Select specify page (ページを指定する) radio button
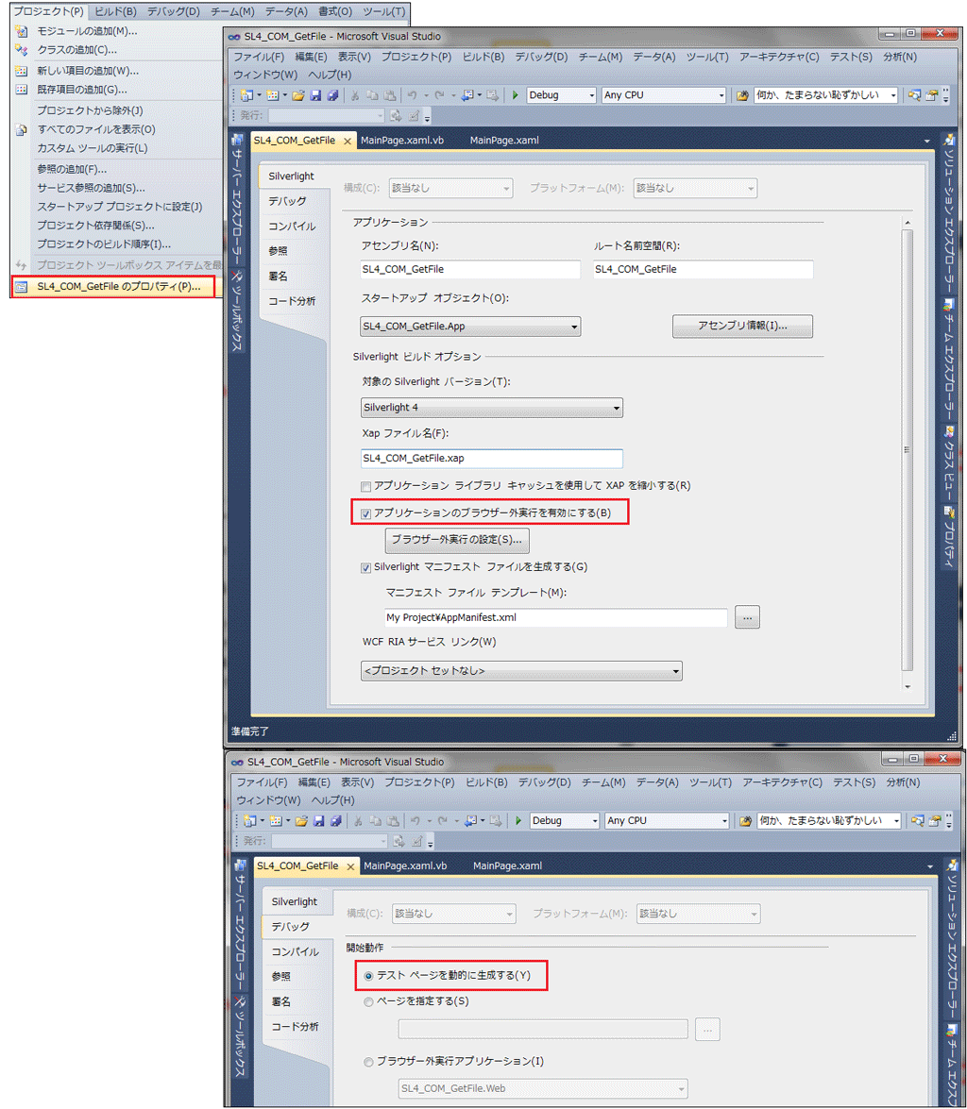 (368, 1002)
